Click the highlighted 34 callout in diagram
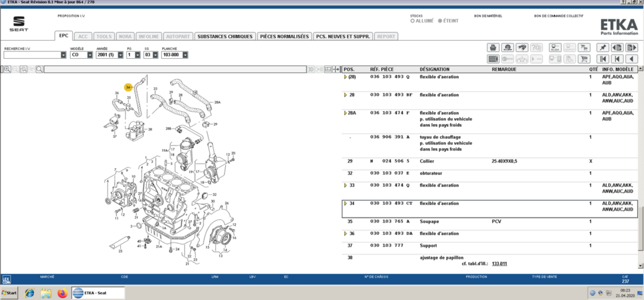644x300 pixels. 128,87
